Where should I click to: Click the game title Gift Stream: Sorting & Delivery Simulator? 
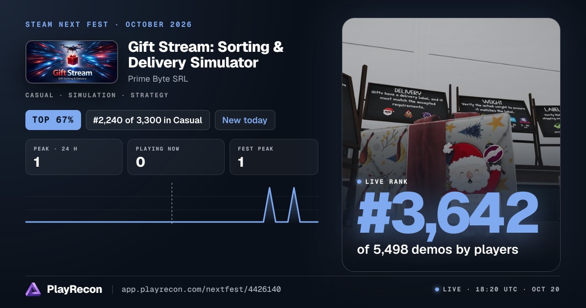(206, 55)
